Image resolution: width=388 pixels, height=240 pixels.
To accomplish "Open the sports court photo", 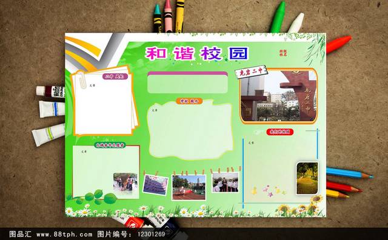I will [189, 187].
